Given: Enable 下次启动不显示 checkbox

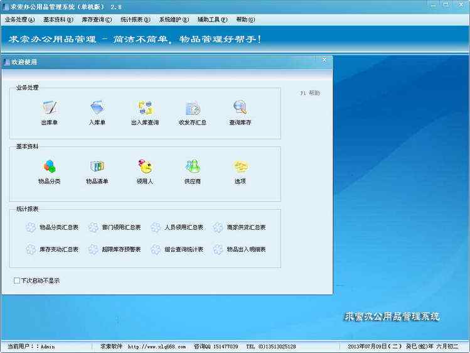Looking at the screenshot, I should pos(17,281).
